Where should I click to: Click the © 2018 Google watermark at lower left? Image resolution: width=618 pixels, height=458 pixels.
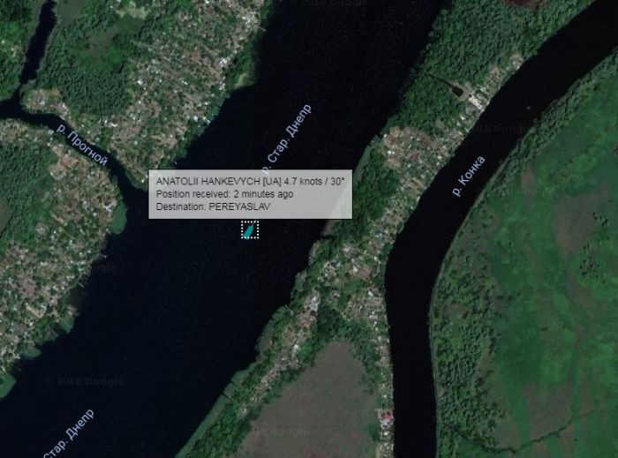84,381
